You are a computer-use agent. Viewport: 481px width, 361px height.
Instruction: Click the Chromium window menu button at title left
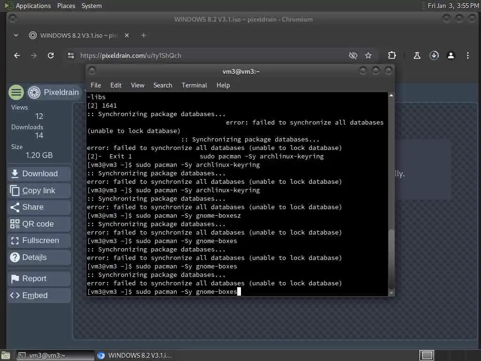coord(13,18)
